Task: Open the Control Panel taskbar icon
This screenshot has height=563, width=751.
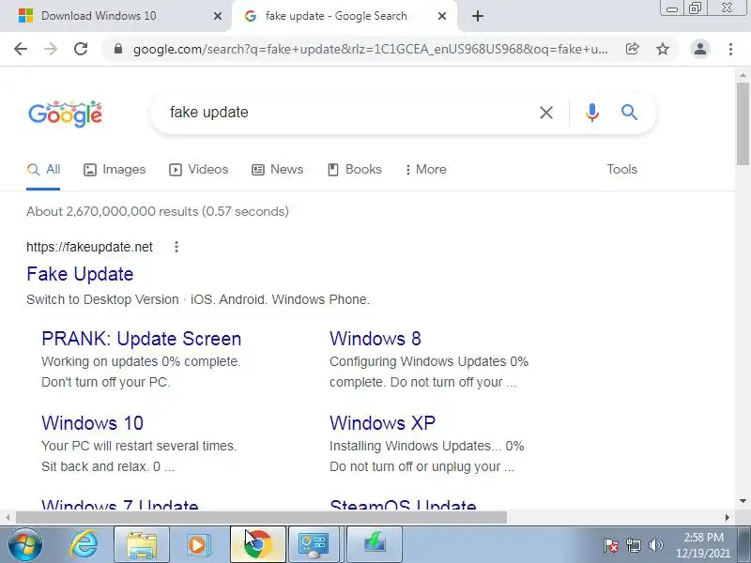Action: pos(314,545)
